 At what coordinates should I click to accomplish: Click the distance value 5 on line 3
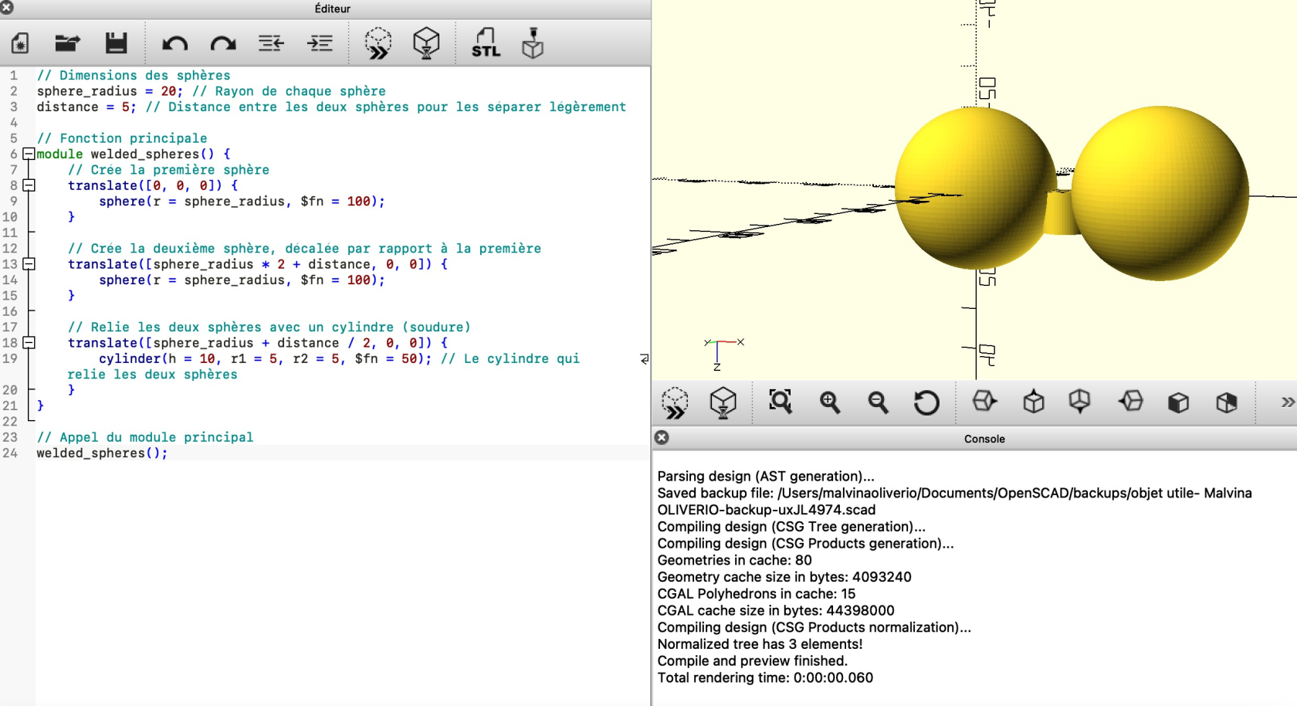point(125,107)
